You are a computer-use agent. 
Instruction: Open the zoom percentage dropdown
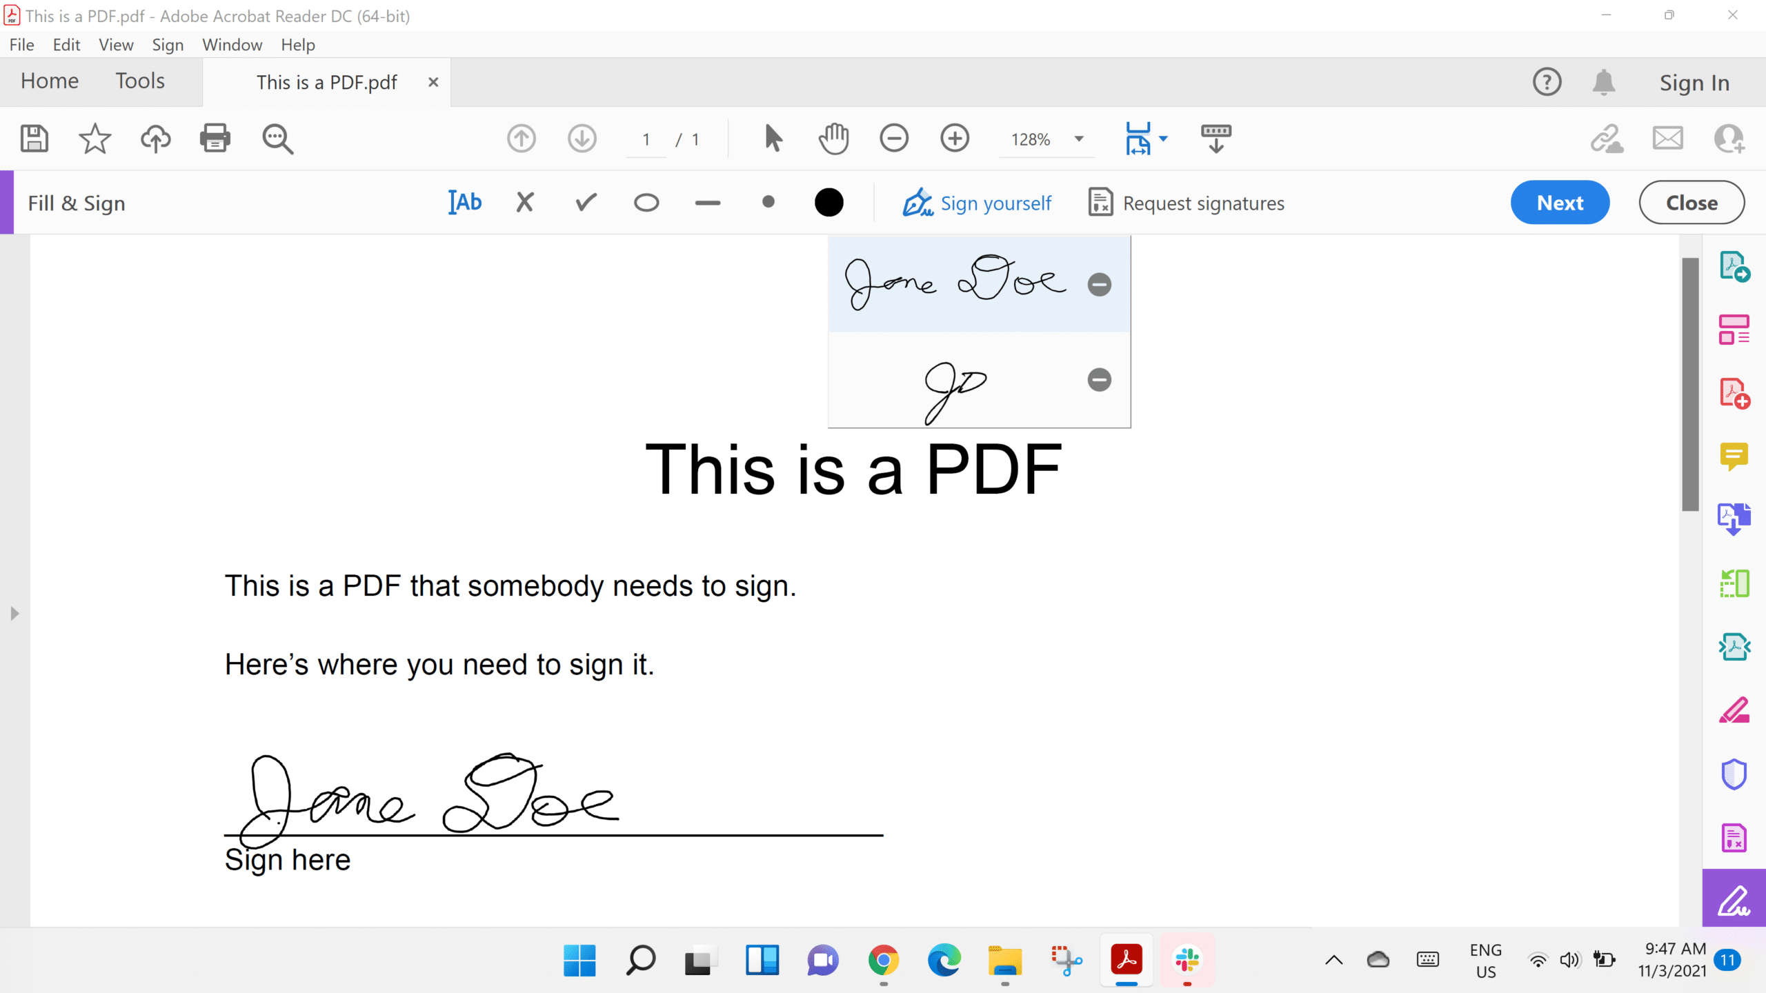click(1079, 139)
